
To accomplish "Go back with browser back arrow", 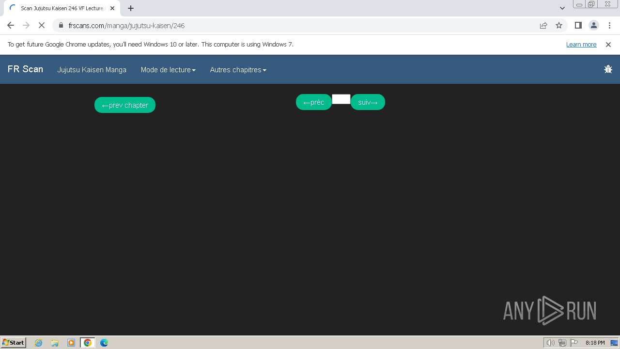I will (x=11, y=25).
